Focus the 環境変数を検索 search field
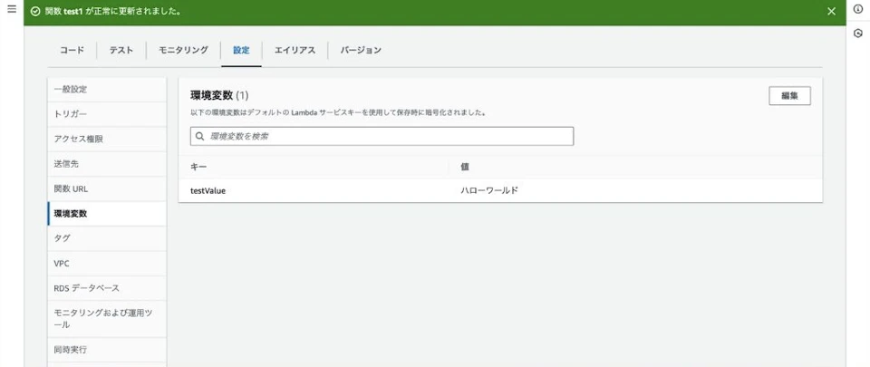870x367 pixels. (382, 136)
